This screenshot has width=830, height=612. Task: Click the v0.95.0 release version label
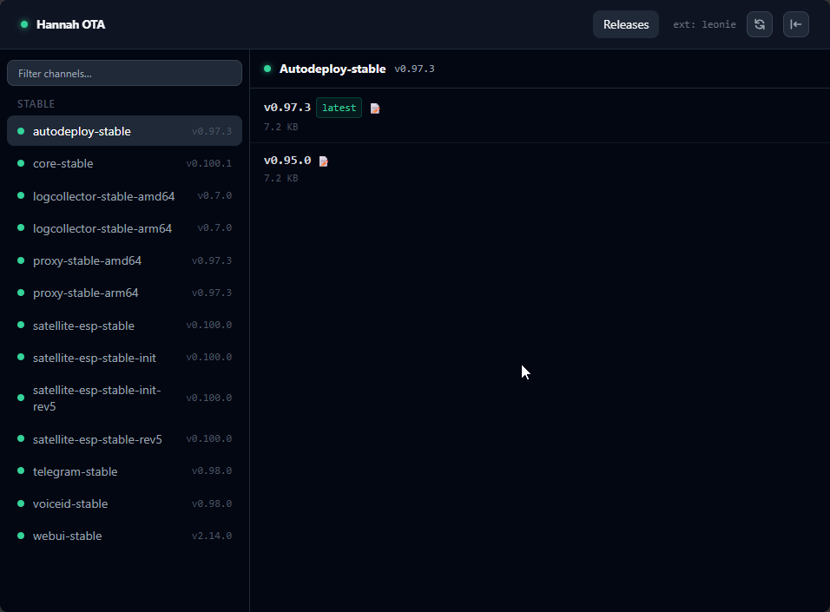pos(287,161)
